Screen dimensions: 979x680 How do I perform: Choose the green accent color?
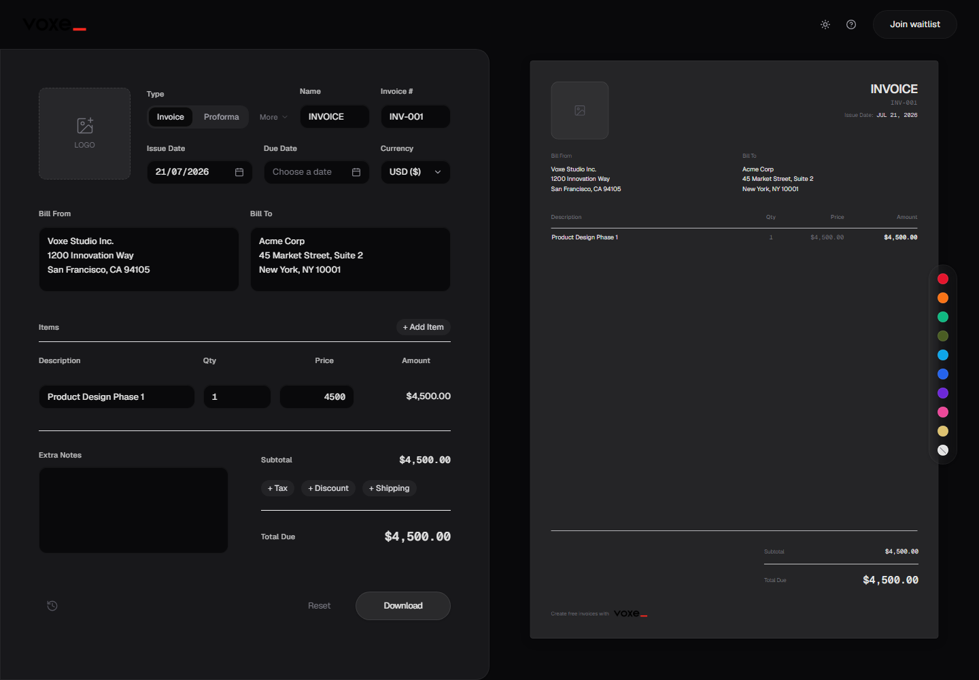coord(943,317)
